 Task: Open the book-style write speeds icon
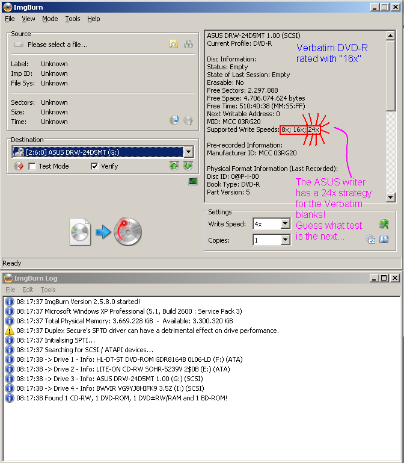point(384,239)
